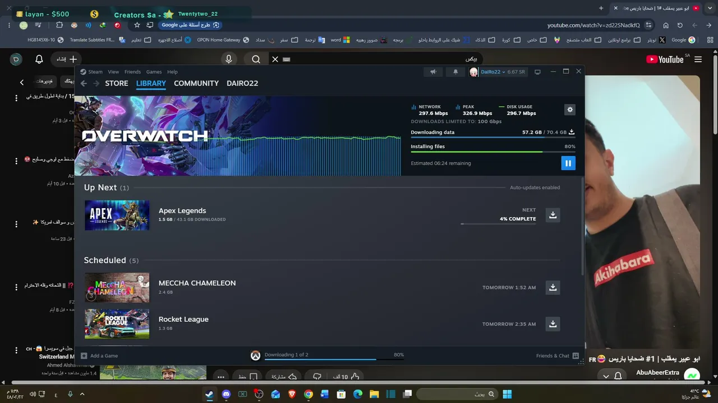Clear the YouTube search text
718x403 pixels.
coord(275,59)
